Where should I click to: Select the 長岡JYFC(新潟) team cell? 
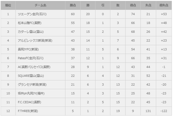point(29,49)
